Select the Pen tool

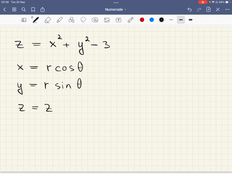click(36, 20)
